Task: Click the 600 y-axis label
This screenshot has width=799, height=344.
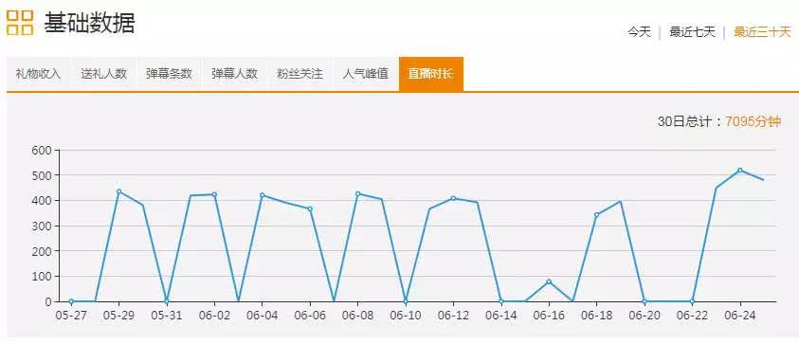Action: tap(42, 151)
